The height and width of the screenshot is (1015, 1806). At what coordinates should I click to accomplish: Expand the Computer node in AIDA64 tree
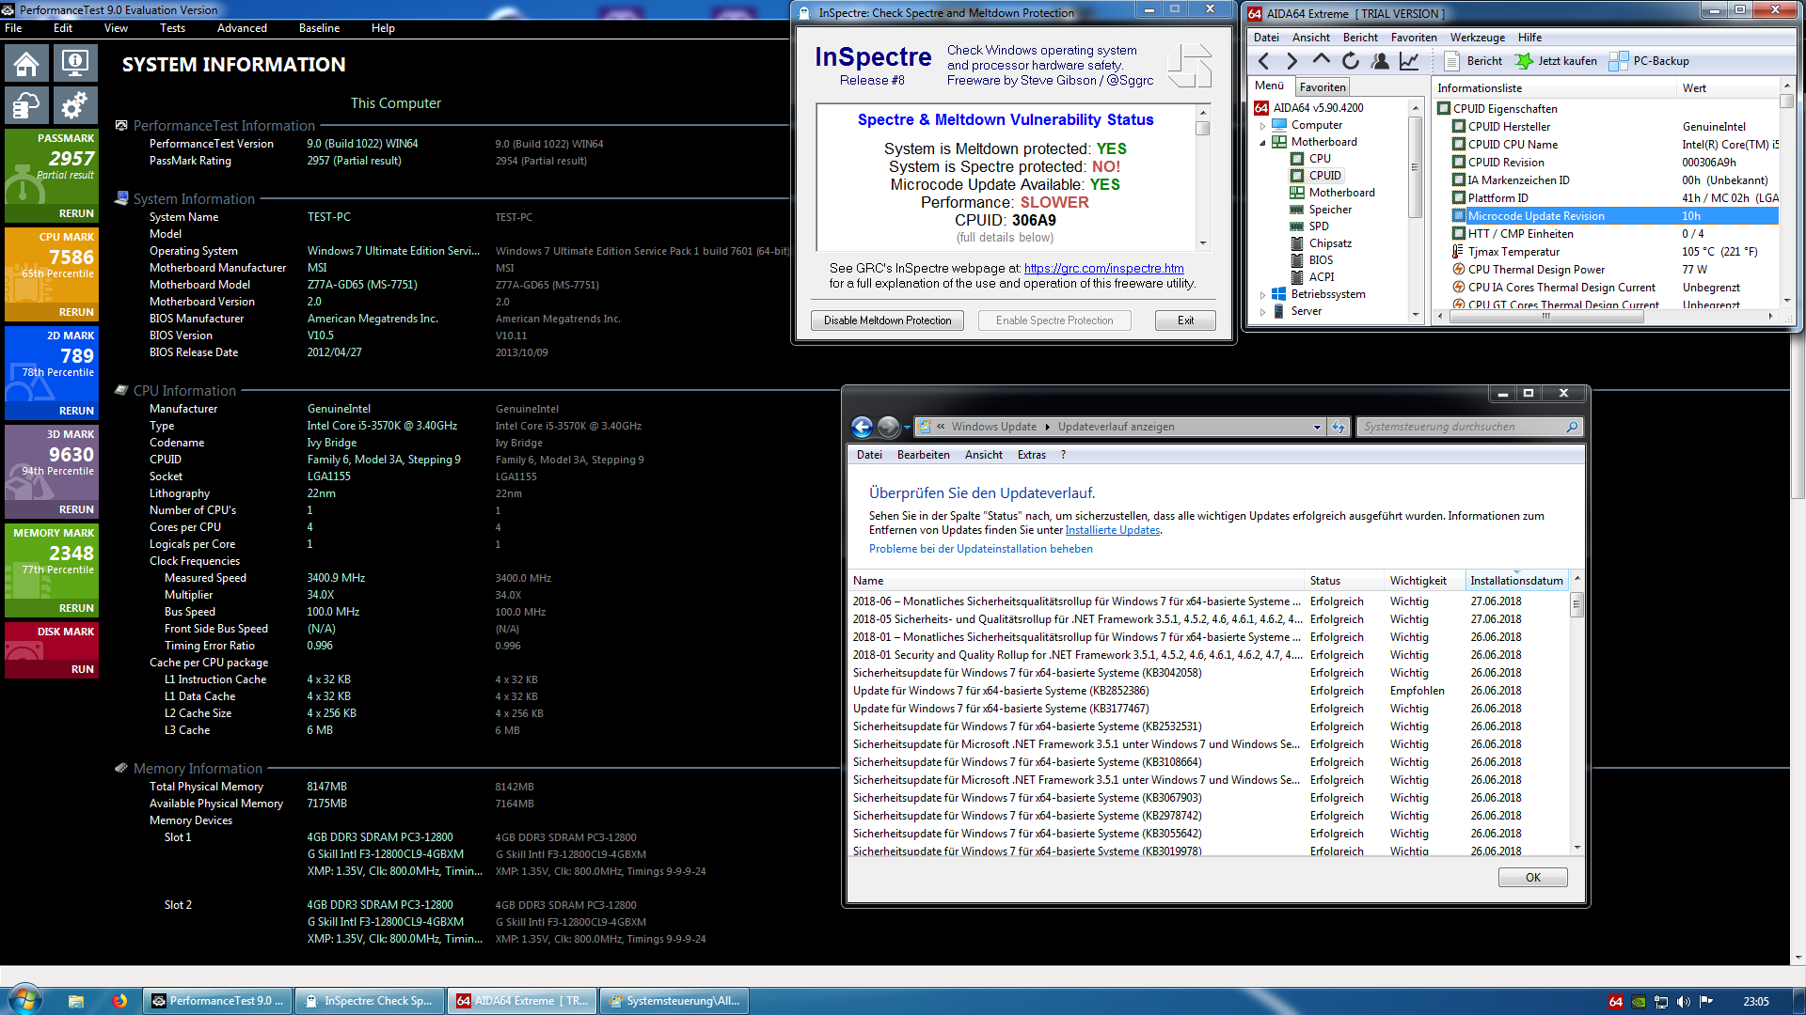tap(1262, 126)
